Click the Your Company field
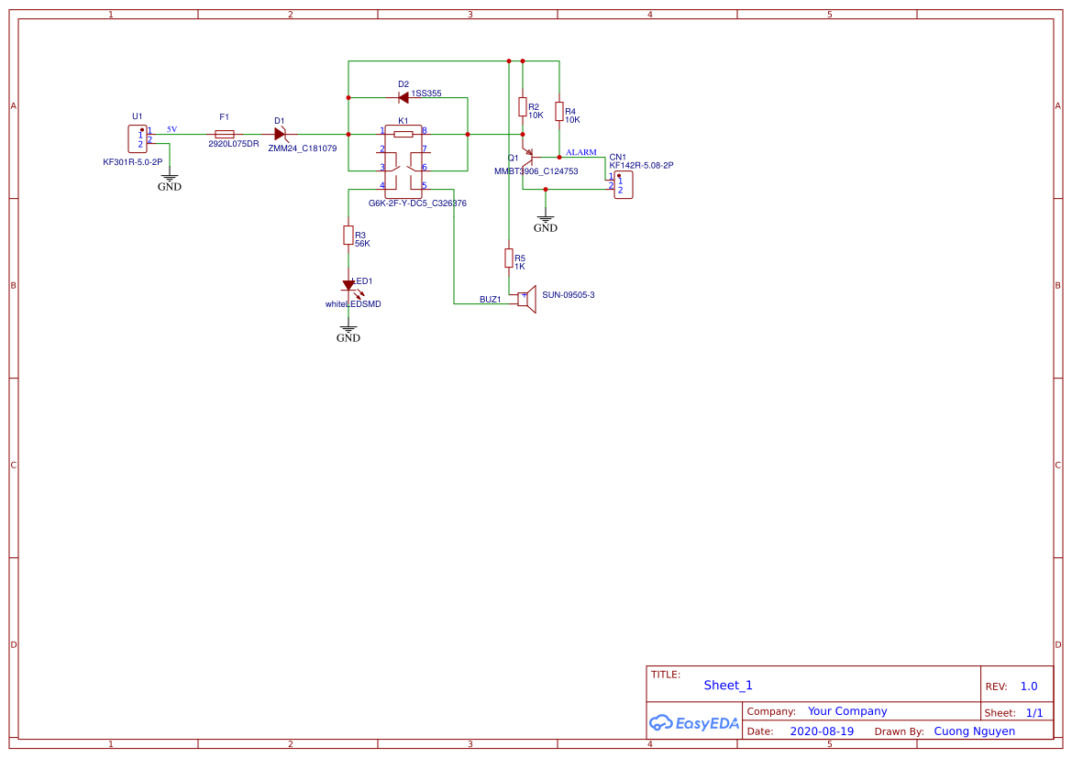1072x758 pixels. pyautogui.click(x=847, y=711)
